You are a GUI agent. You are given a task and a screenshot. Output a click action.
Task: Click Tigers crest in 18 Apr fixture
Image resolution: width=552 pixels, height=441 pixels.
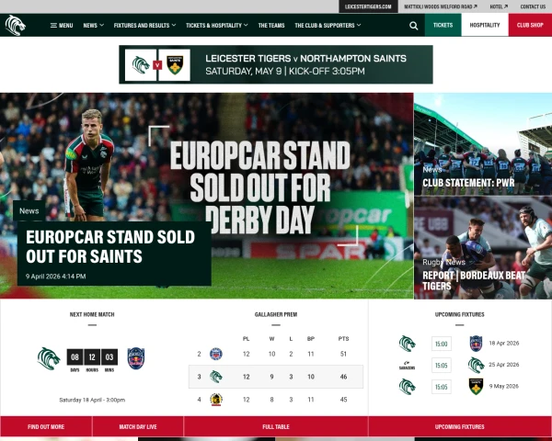407,344
